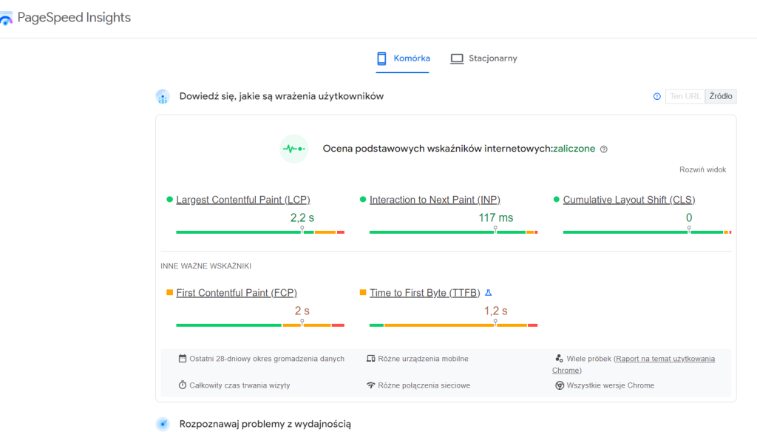
Task: Click the devices icon for Różne urządzenia mobilne
Action: tap(371, 359)
